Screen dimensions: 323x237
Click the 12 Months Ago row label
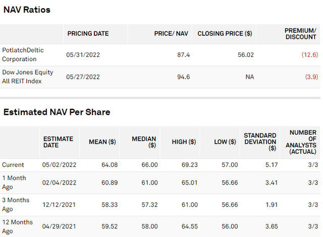tap(17, 226)
